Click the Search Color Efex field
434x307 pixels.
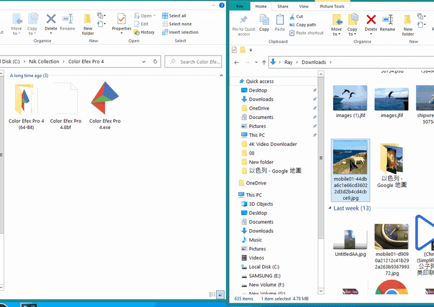pyautogui.click(x=199, y=62)
